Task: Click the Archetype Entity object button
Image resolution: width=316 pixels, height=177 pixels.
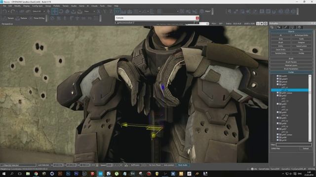Action: pos(302,35)
